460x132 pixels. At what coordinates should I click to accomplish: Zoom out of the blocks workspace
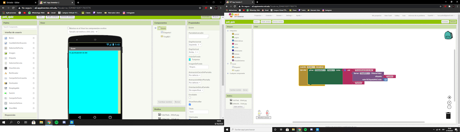point(449,107)
